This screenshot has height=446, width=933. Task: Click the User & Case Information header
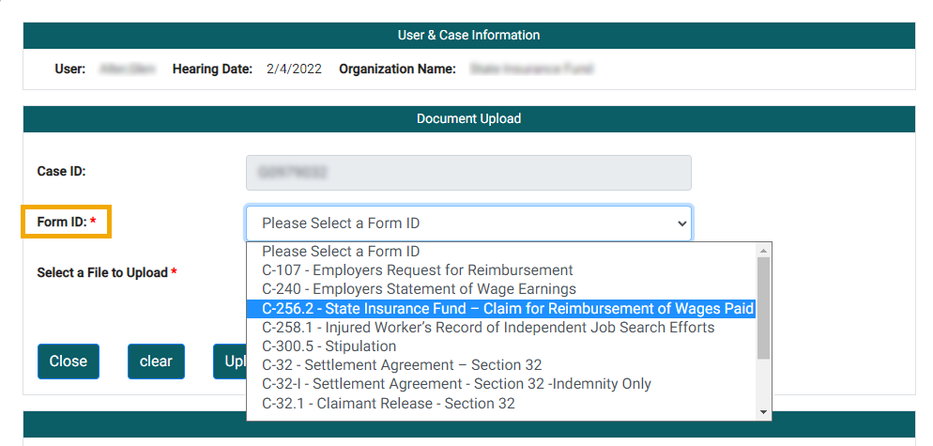pos(468,36)
